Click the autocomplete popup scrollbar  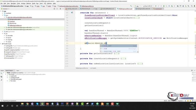[x=138, y=49]
